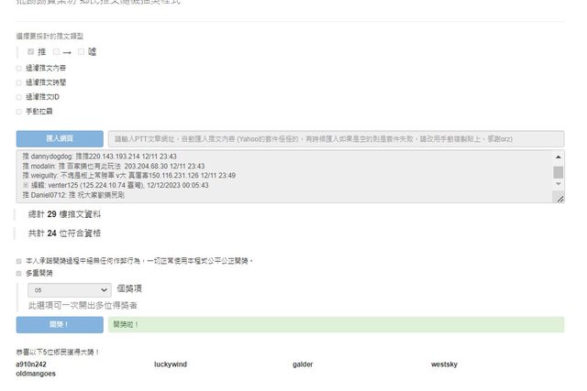Click inside the imported comments text area

pyautogui.click(x=275, y=176)
